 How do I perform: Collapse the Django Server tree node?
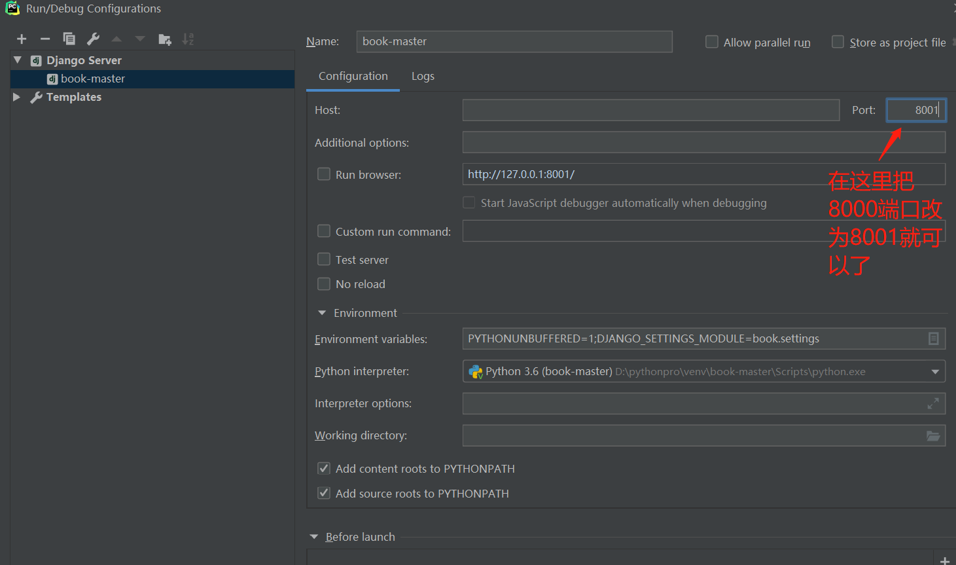tap(18, 60)
